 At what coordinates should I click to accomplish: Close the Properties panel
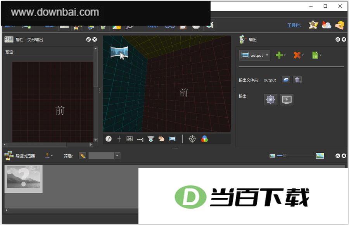95,40
